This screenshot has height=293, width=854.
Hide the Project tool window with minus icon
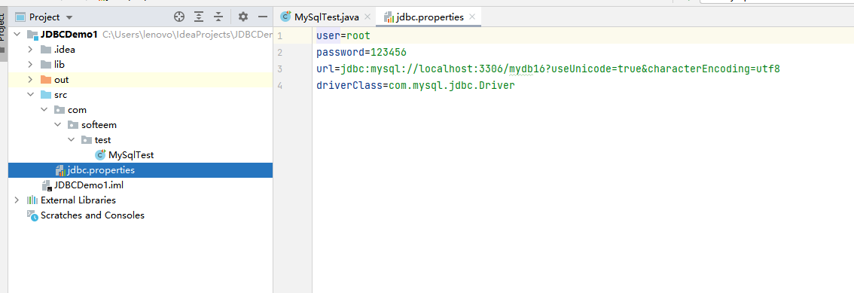263,17
